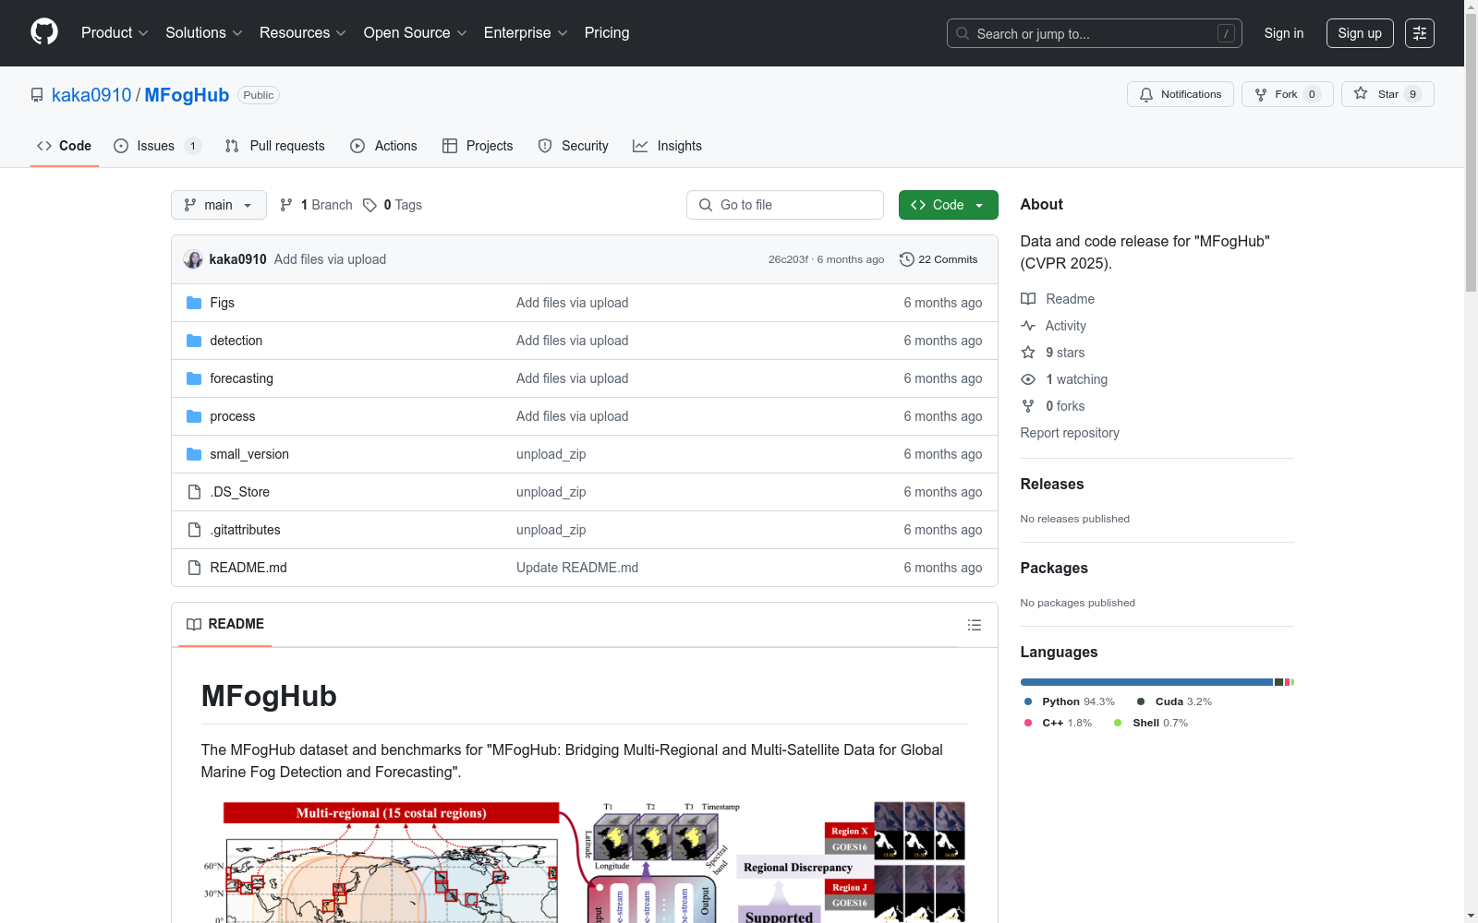The image size is (1478, 923).
Task: Open the Update README.md commit message
Action: pos(577,568)
